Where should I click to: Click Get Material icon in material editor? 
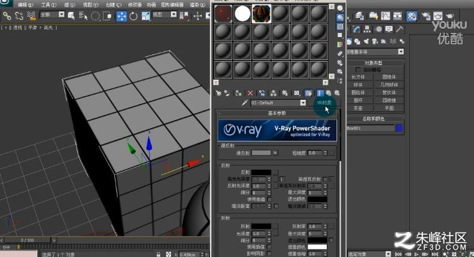(x=218, y=93)
